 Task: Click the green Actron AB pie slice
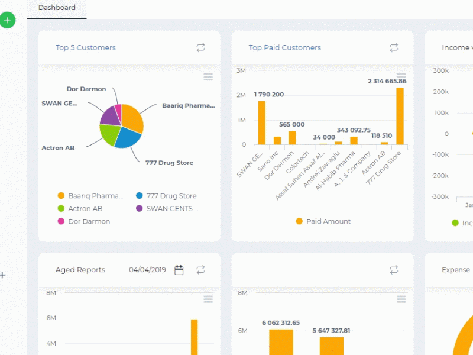[x=109, y=134]
